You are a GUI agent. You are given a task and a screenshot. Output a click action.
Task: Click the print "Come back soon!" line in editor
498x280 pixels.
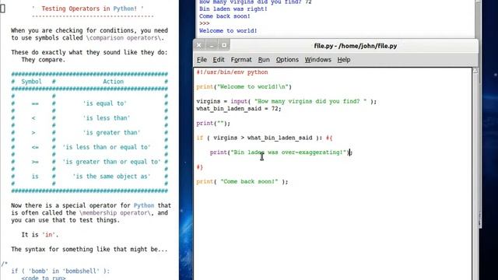click(x=242, y=181)
